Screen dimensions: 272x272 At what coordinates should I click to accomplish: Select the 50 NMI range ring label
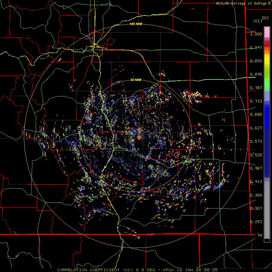pyautogui.click(x=136, y=80)
